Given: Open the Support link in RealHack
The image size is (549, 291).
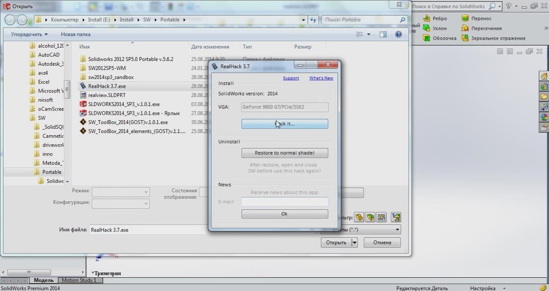Looking at the screenshot, I should pyautogui.click(x=291, y=78).
